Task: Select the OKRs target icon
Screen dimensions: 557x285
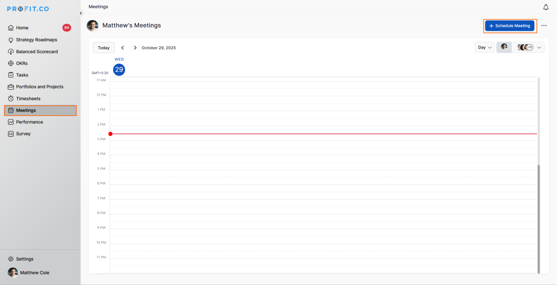Action: [11, 64]
